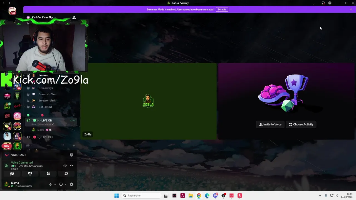
Task: Open microphone input options arrow
Action: click(x=55, y=184)
